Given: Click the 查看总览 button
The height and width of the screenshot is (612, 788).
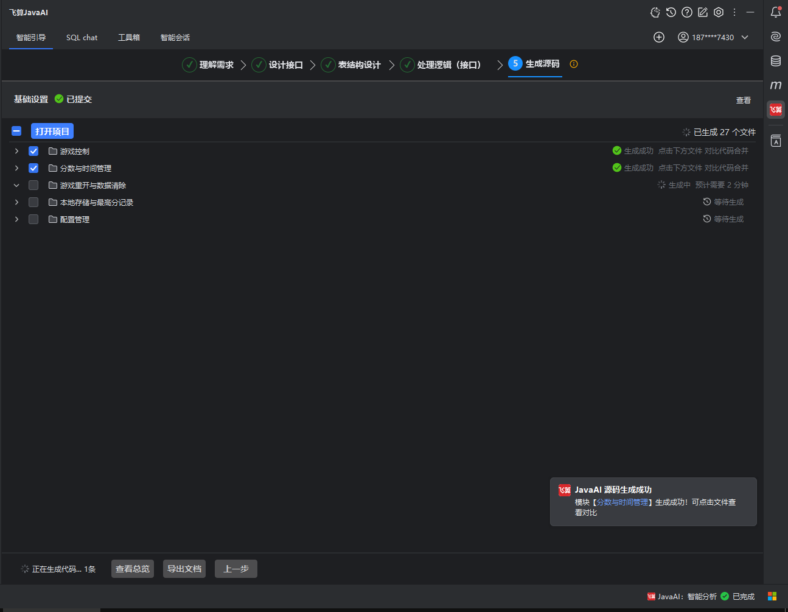Looking at the screenshot, I should click(133, 569).
